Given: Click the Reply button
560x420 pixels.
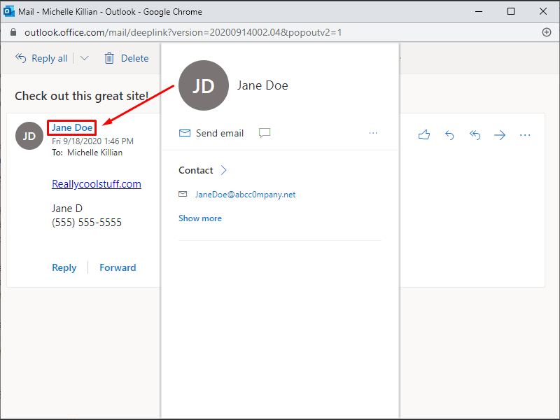Looking at the screenshot, I should [x=64, y=267].
